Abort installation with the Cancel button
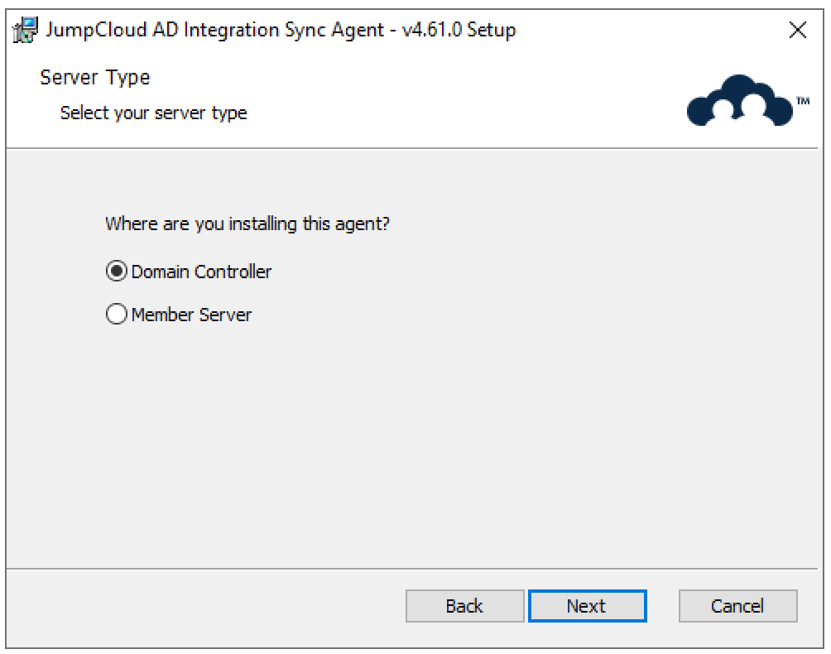This screenshot has height=654, width=831. [x=737, y=606]
